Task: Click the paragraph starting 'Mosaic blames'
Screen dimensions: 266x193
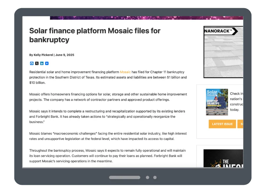Action: [x=108, y=136]
